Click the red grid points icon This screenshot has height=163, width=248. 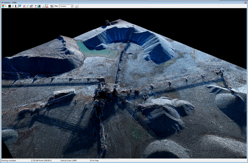[x=24, y=6]
